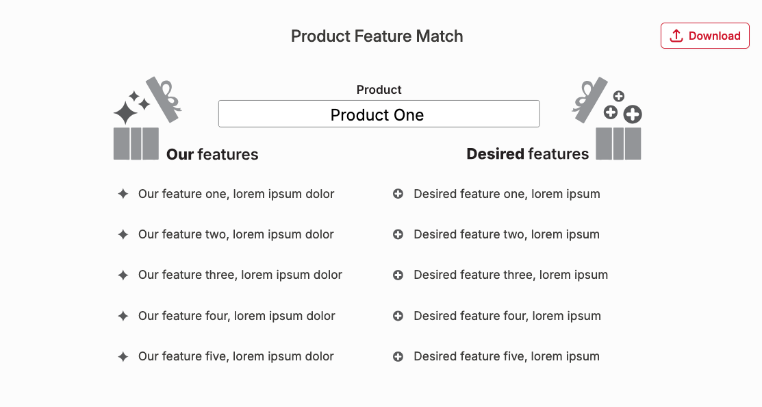Toggle the plus marker on Desired feature two
Viewport: 762px width, 407px height.
[x=398, y=234]
